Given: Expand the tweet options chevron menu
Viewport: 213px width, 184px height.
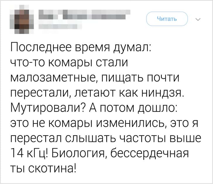Looking at the screenshot, I should 198,19.
